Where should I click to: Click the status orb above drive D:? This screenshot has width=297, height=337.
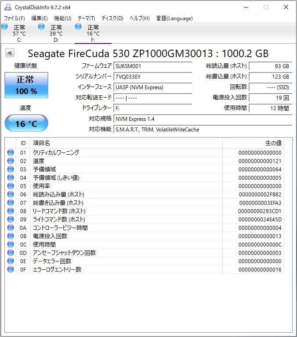point(41,27)
